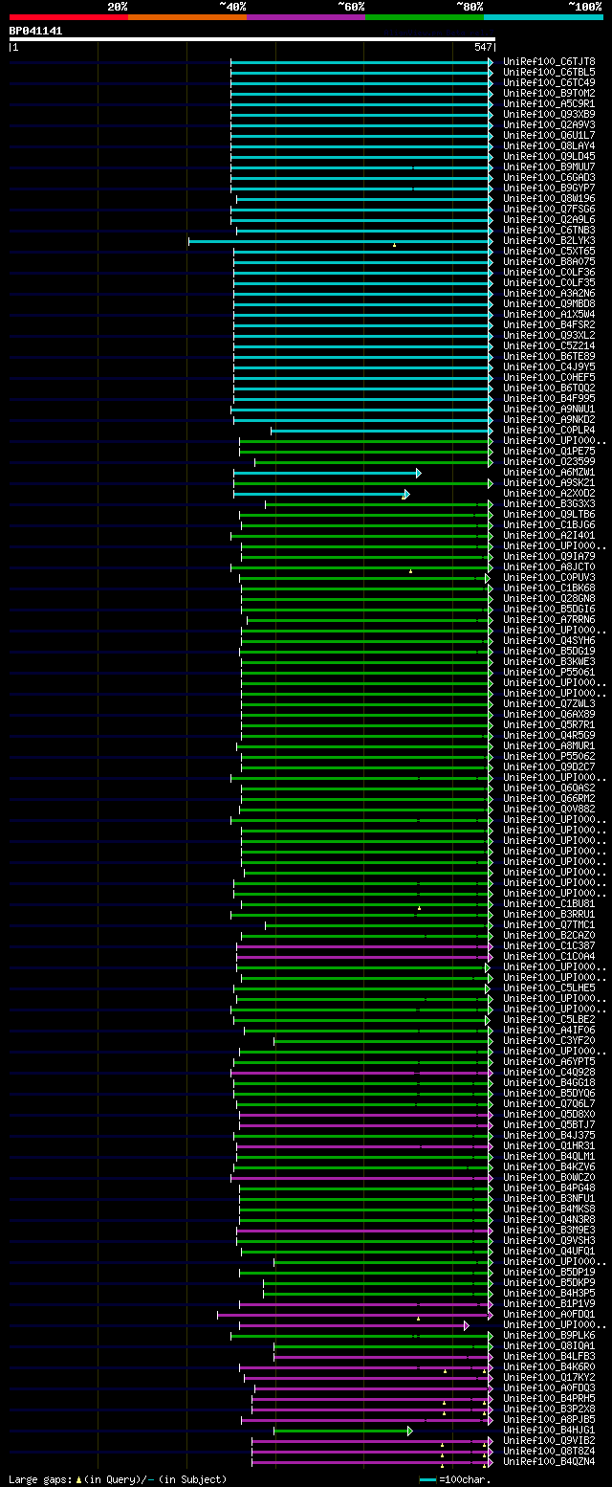612x1487 pixels.
Task: Click the BP041141 query name label
Action: [36, 31]
